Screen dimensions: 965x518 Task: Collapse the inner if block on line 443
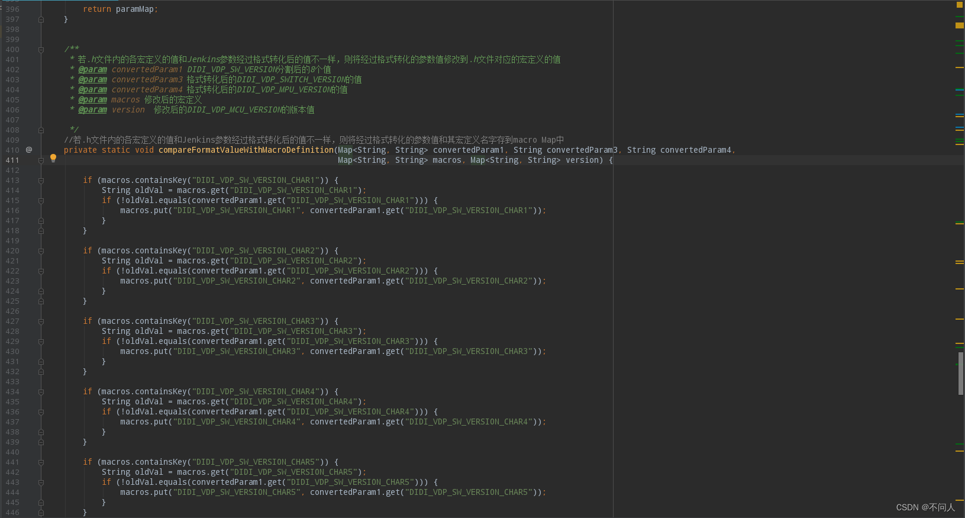click(41, 482)
